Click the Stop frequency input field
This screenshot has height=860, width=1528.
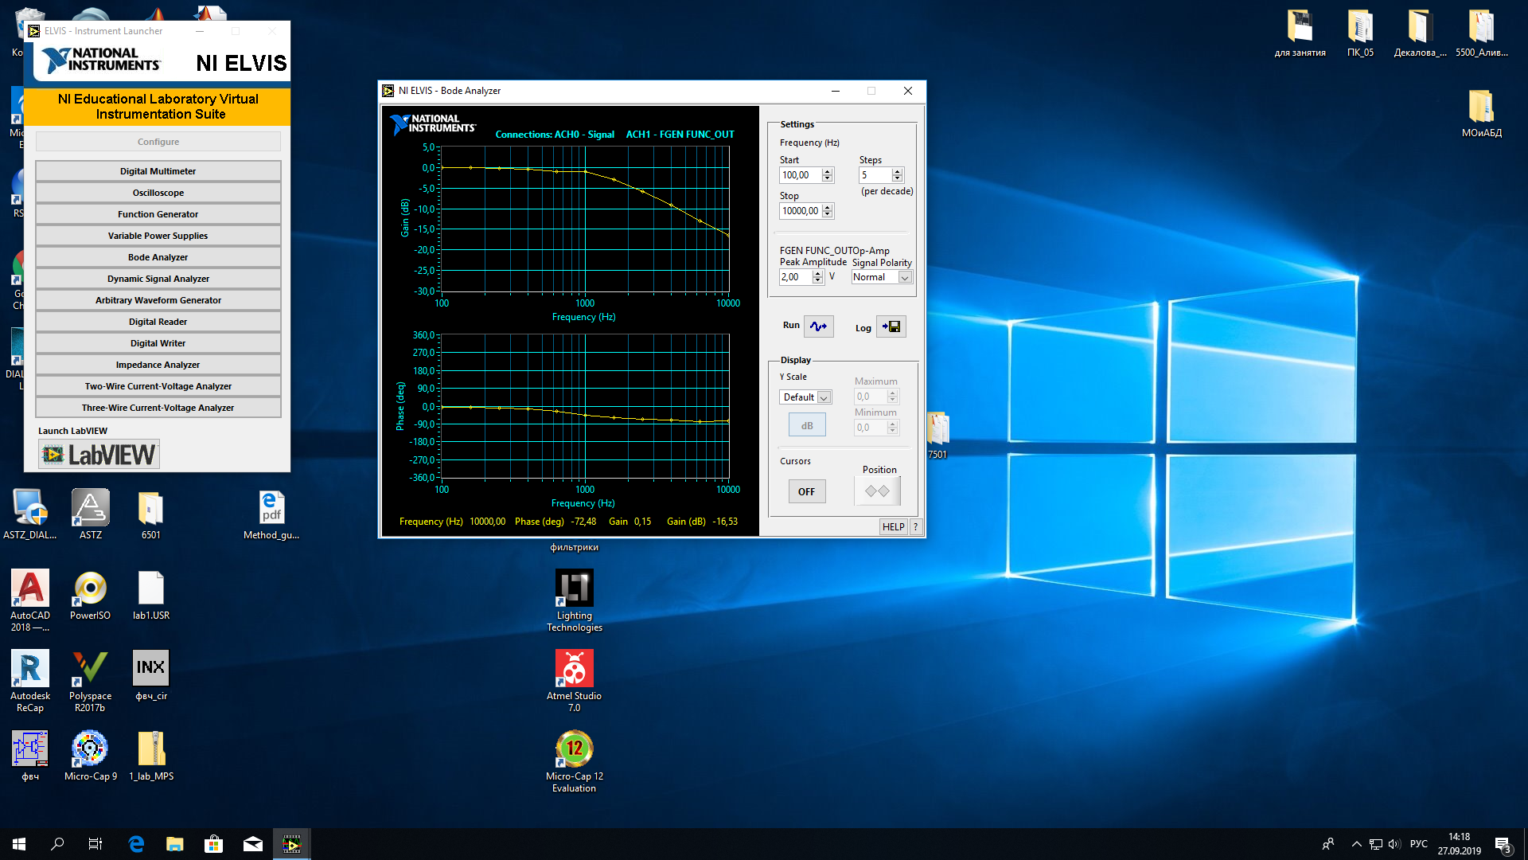tap(800, 211)
